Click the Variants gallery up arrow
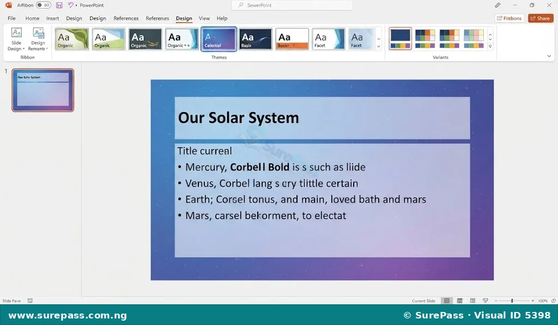The image size is (558, 325). tap(490, 34)
